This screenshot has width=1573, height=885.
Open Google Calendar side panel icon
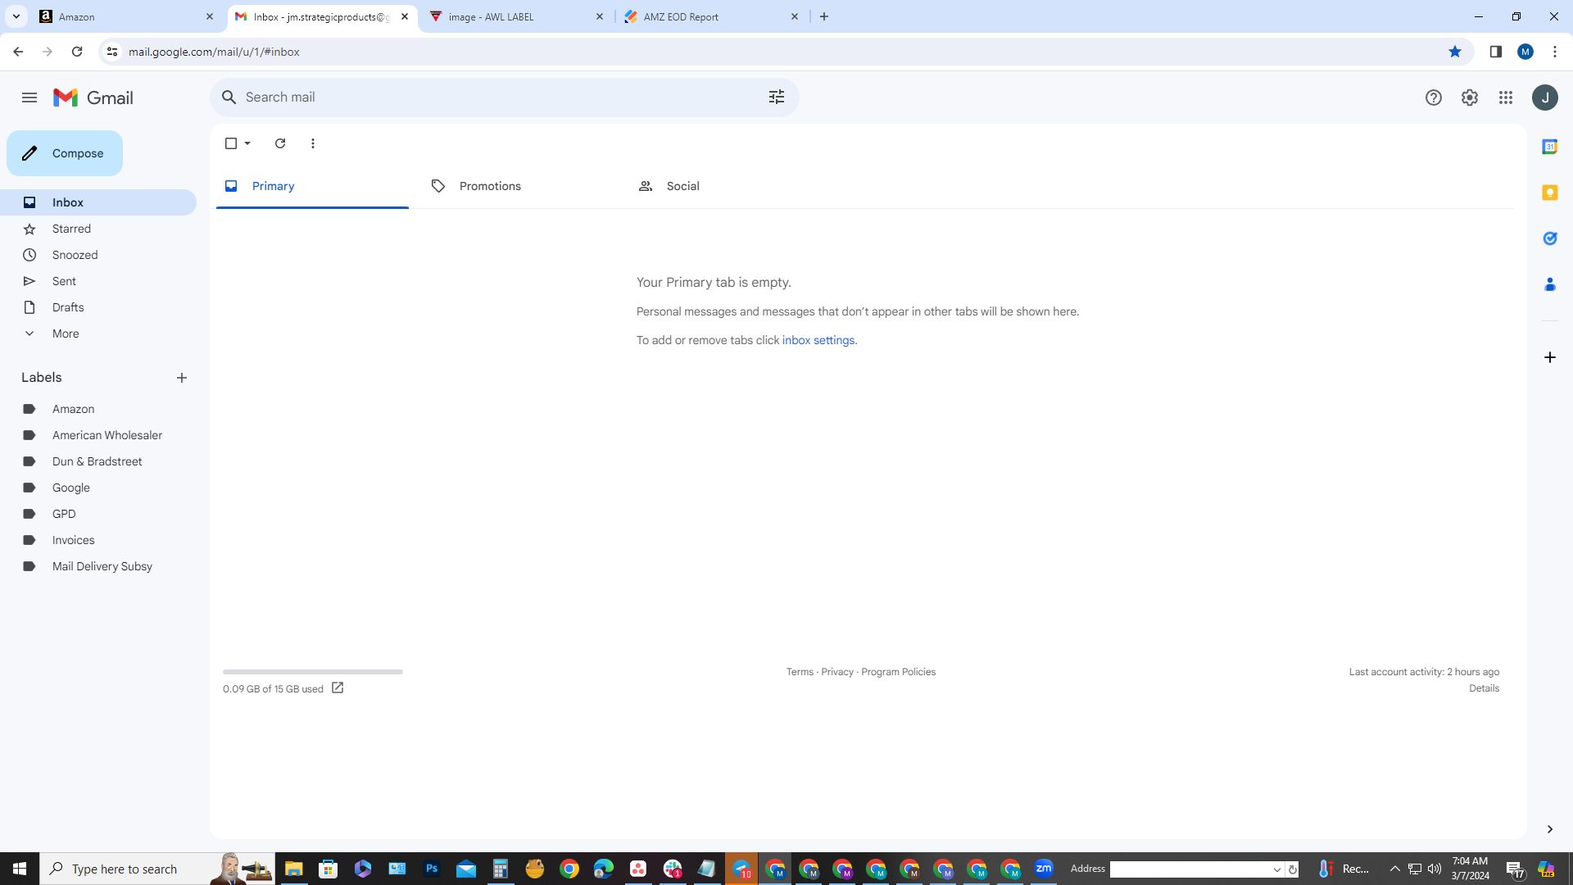point(1549,147)
